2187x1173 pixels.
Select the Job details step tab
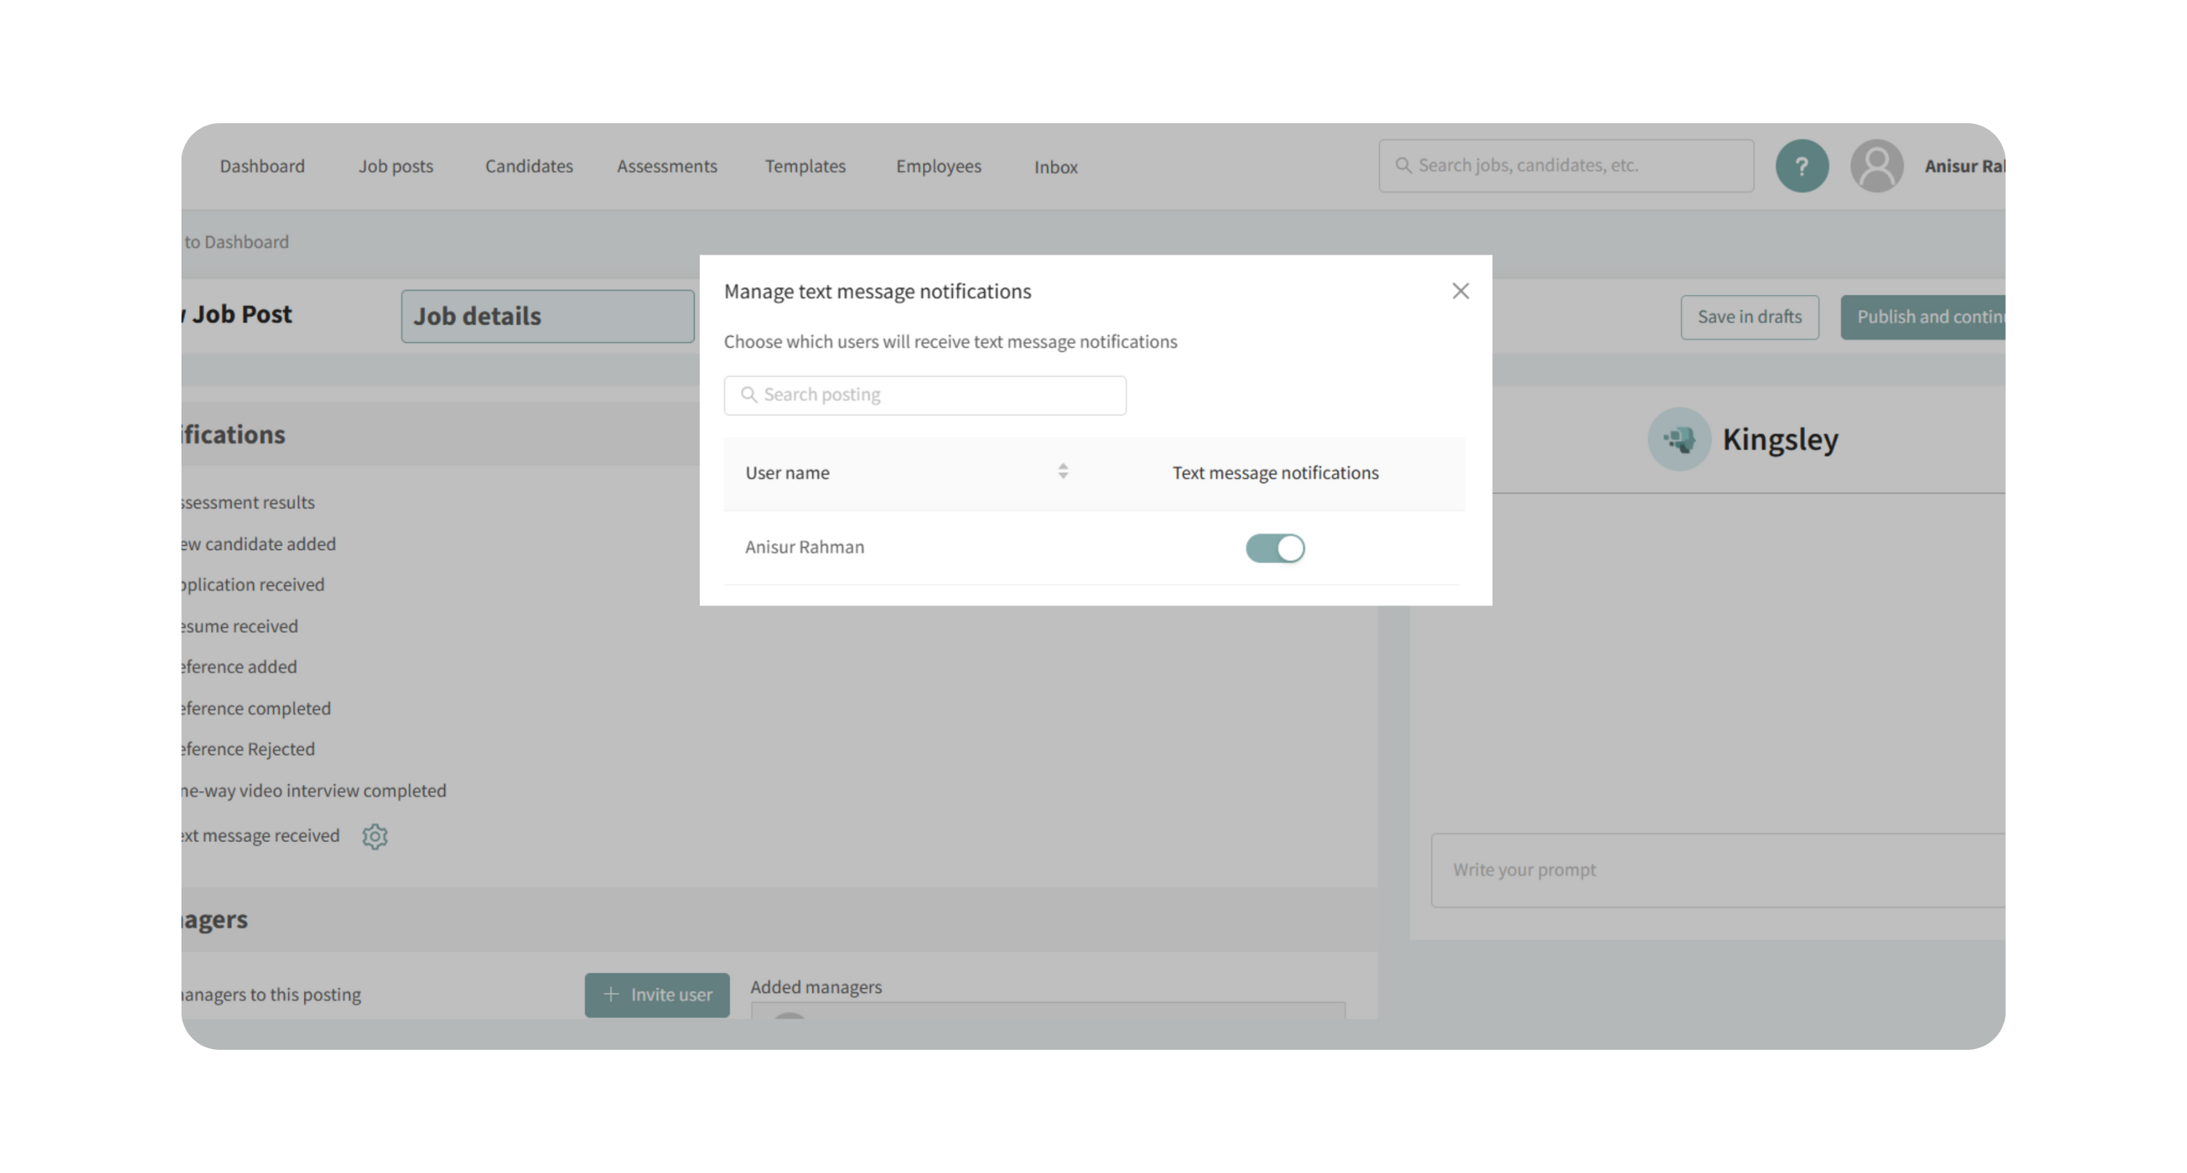point(547,316)
